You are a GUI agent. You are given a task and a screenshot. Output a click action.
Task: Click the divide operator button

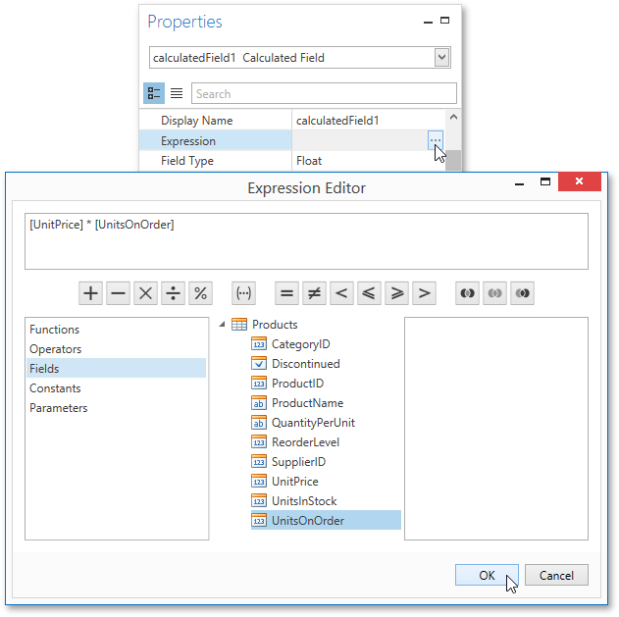click(173, 293)
